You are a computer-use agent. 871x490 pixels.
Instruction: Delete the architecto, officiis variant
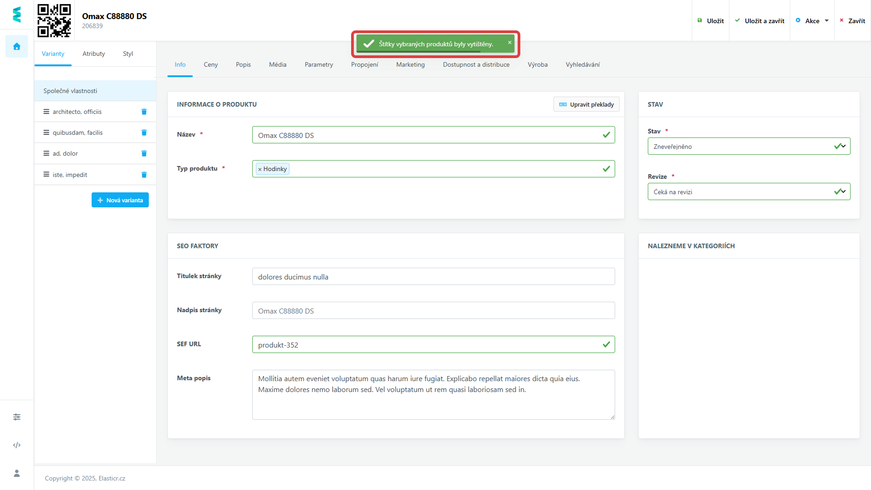pyautogui.click(x=144, y=112)
